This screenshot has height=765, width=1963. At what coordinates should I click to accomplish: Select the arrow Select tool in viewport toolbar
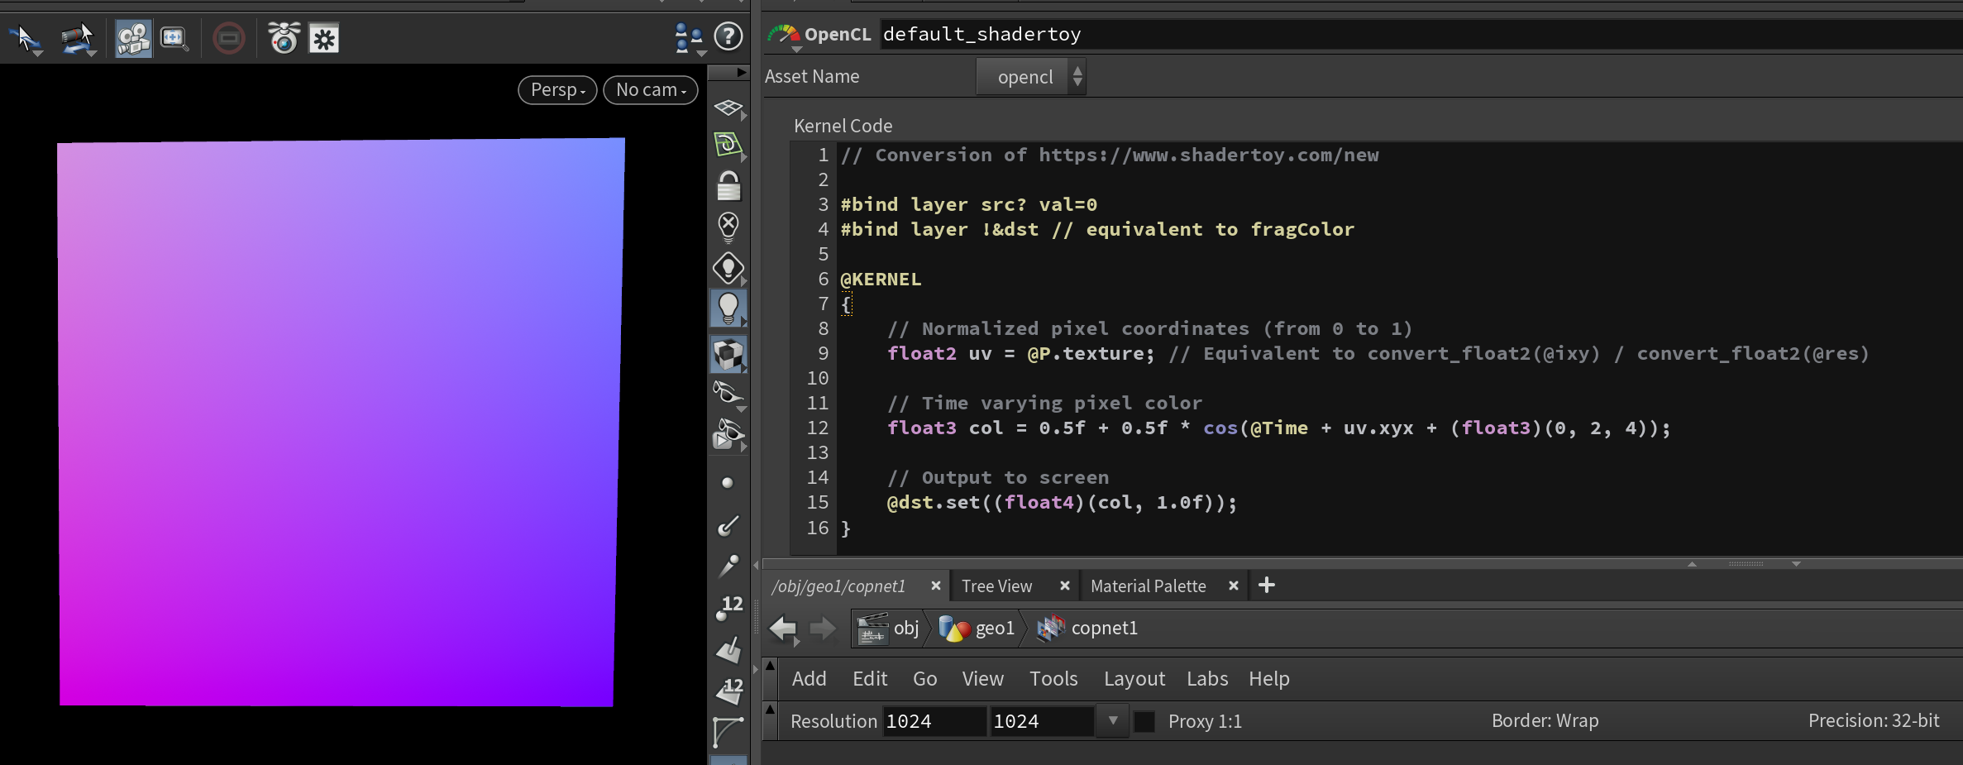[23, 37]
